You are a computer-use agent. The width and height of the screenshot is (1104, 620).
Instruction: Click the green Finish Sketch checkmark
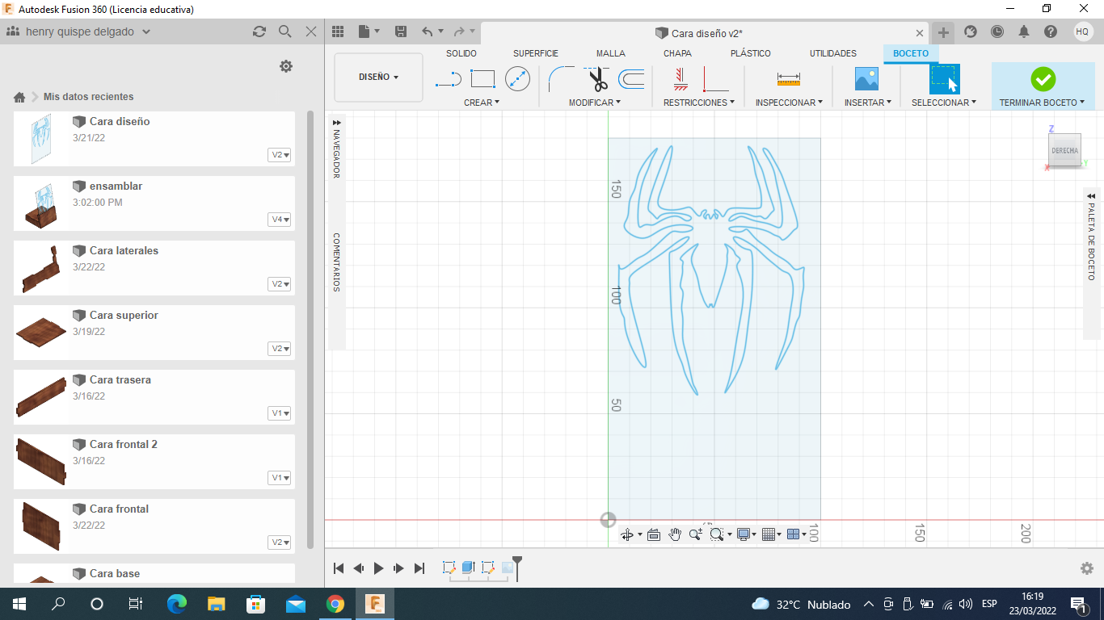coord(1043,79)
